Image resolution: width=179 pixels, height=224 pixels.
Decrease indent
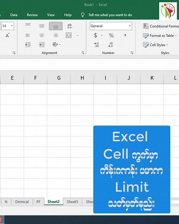[x=28, y=45]
